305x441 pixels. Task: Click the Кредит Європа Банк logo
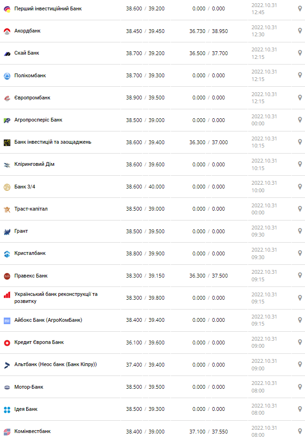coord(7,343)
